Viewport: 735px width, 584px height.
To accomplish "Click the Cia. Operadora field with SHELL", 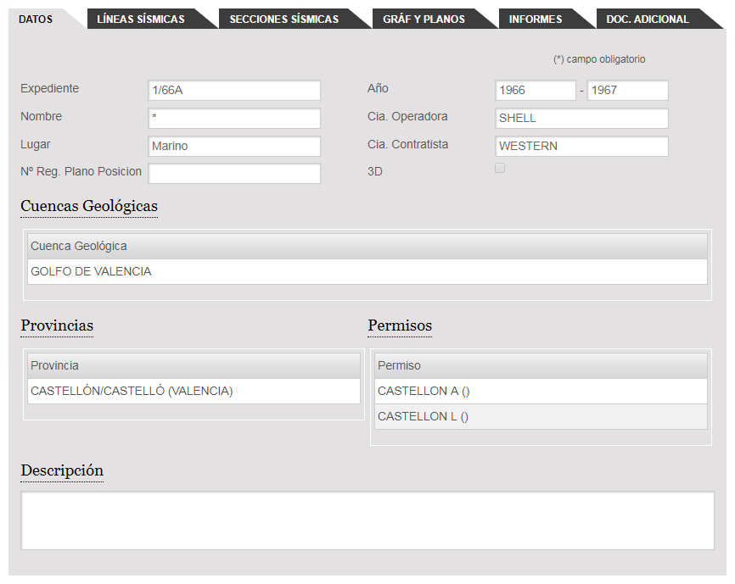I will [581, 119].
